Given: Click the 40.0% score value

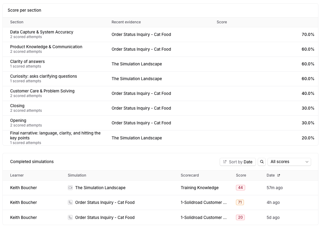Looking at the screenshot, I should coord(308,93).
